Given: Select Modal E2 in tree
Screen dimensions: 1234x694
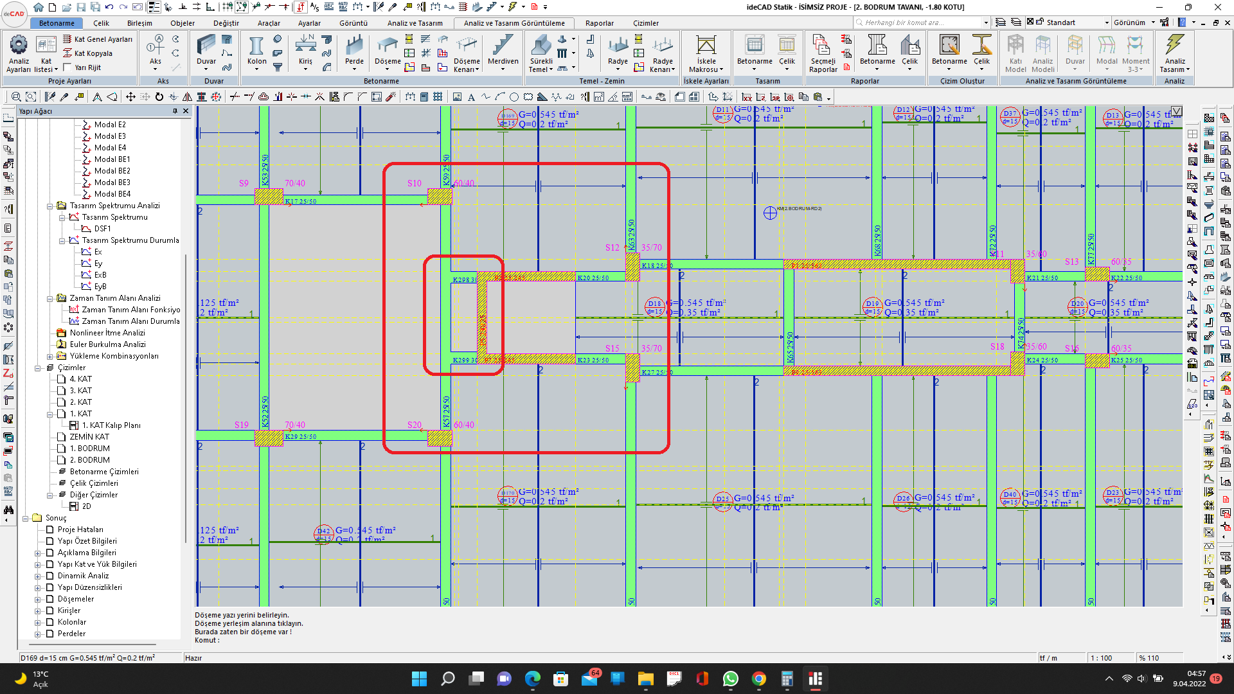Looking at the screenshot, I should (x=110, y=125).
